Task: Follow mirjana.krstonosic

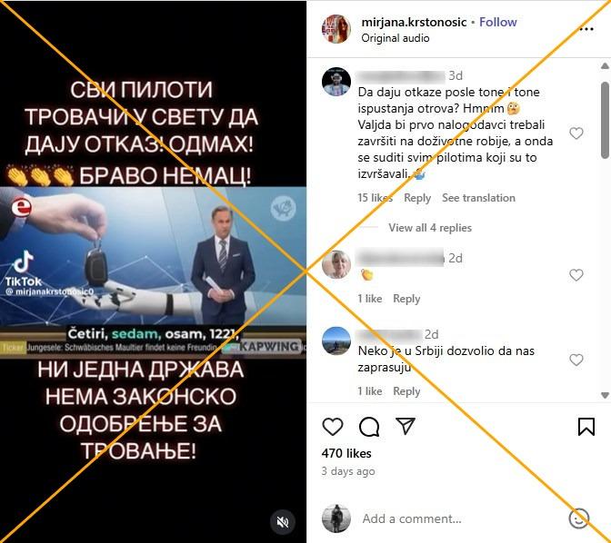Action: point(498,22)
